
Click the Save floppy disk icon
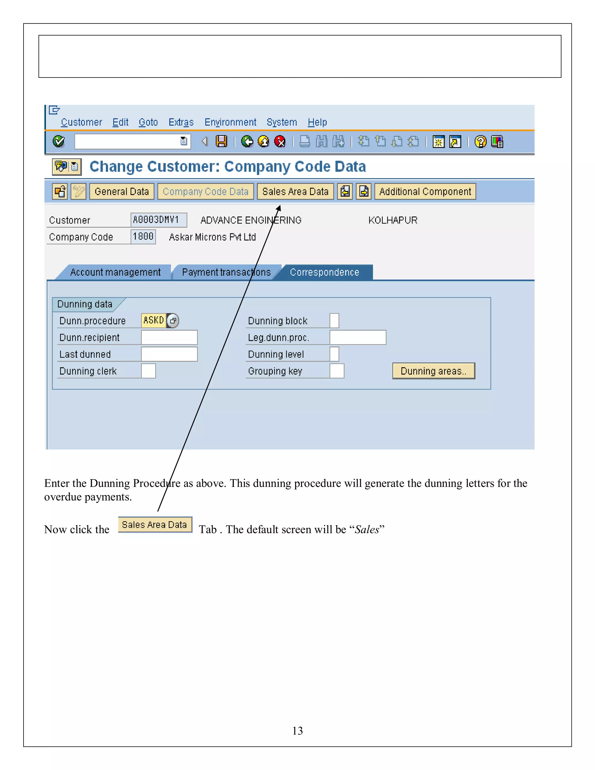tap(221, 142)
